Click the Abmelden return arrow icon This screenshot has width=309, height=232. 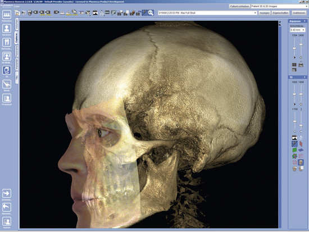tap(7, 207)
